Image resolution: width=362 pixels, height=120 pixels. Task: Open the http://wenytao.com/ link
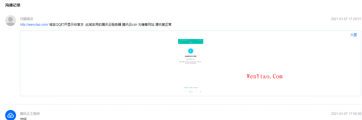coord(34,25)
